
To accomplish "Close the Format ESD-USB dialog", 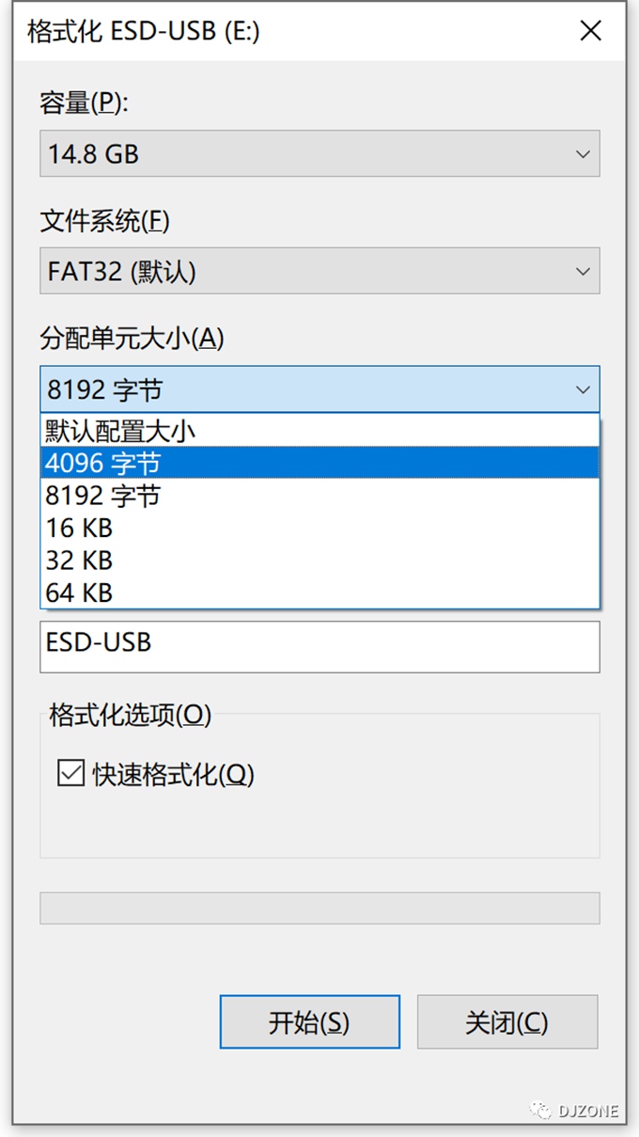I will click(590, 31).
